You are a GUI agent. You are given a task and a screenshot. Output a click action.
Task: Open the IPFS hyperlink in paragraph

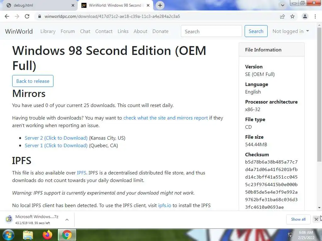[x=81, y=173]
